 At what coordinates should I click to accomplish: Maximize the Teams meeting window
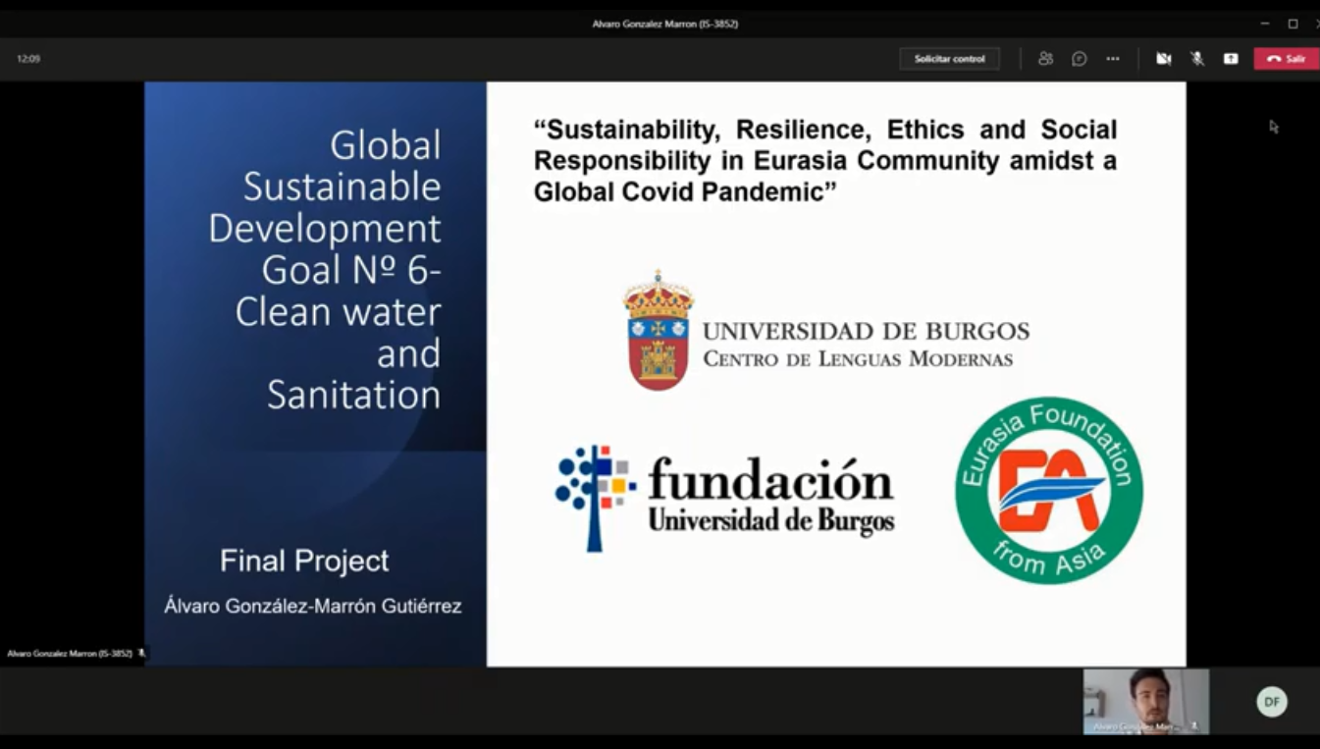(x=1293, y=24)
